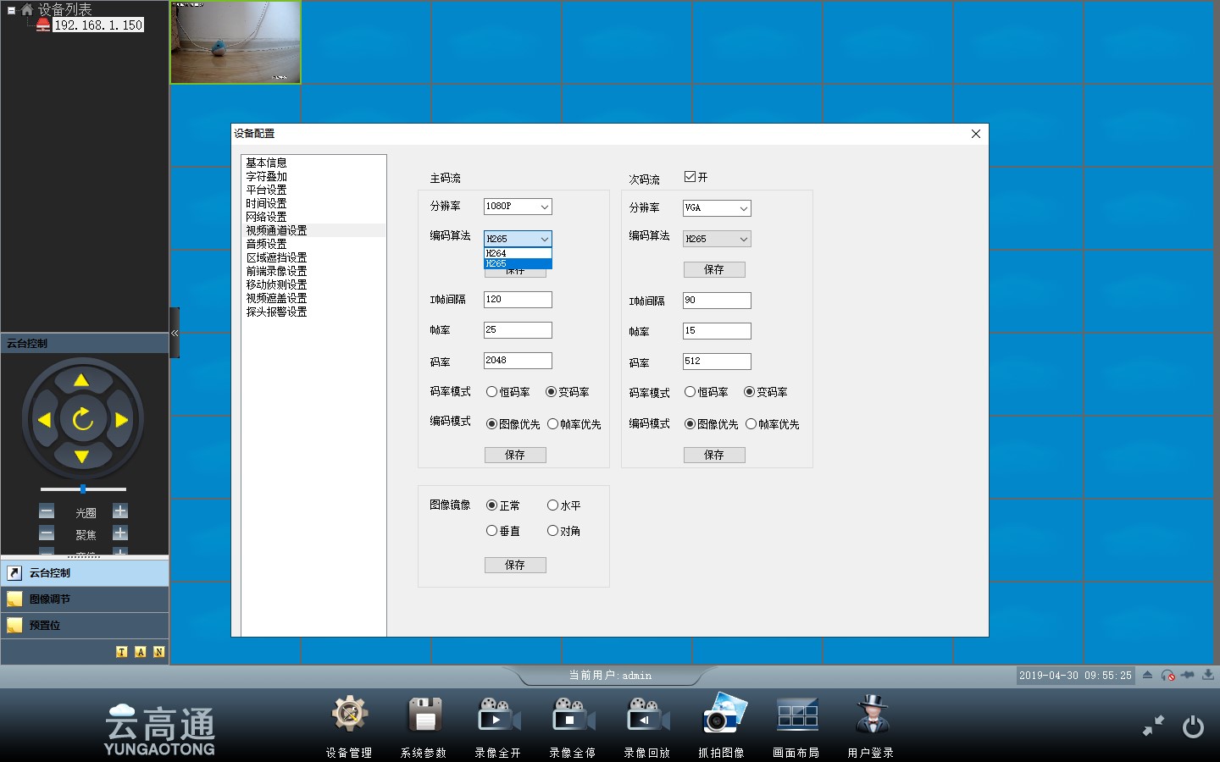The height and width of the screenshot is (762, 1220).
Task: Open the 移动侦测设置 motion detection page
Action: pyautogui.click(x=274, y=284)
